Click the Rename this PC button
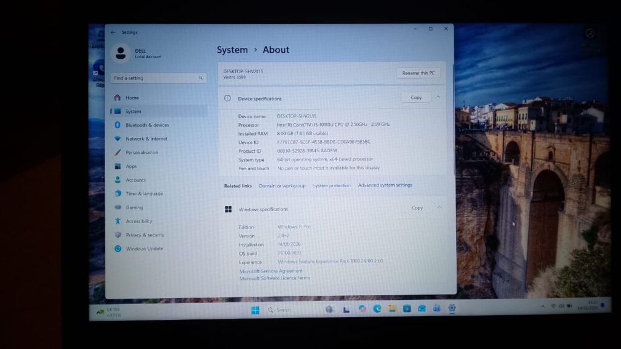This screenshot has height=349, width=621. coord(418,73)
